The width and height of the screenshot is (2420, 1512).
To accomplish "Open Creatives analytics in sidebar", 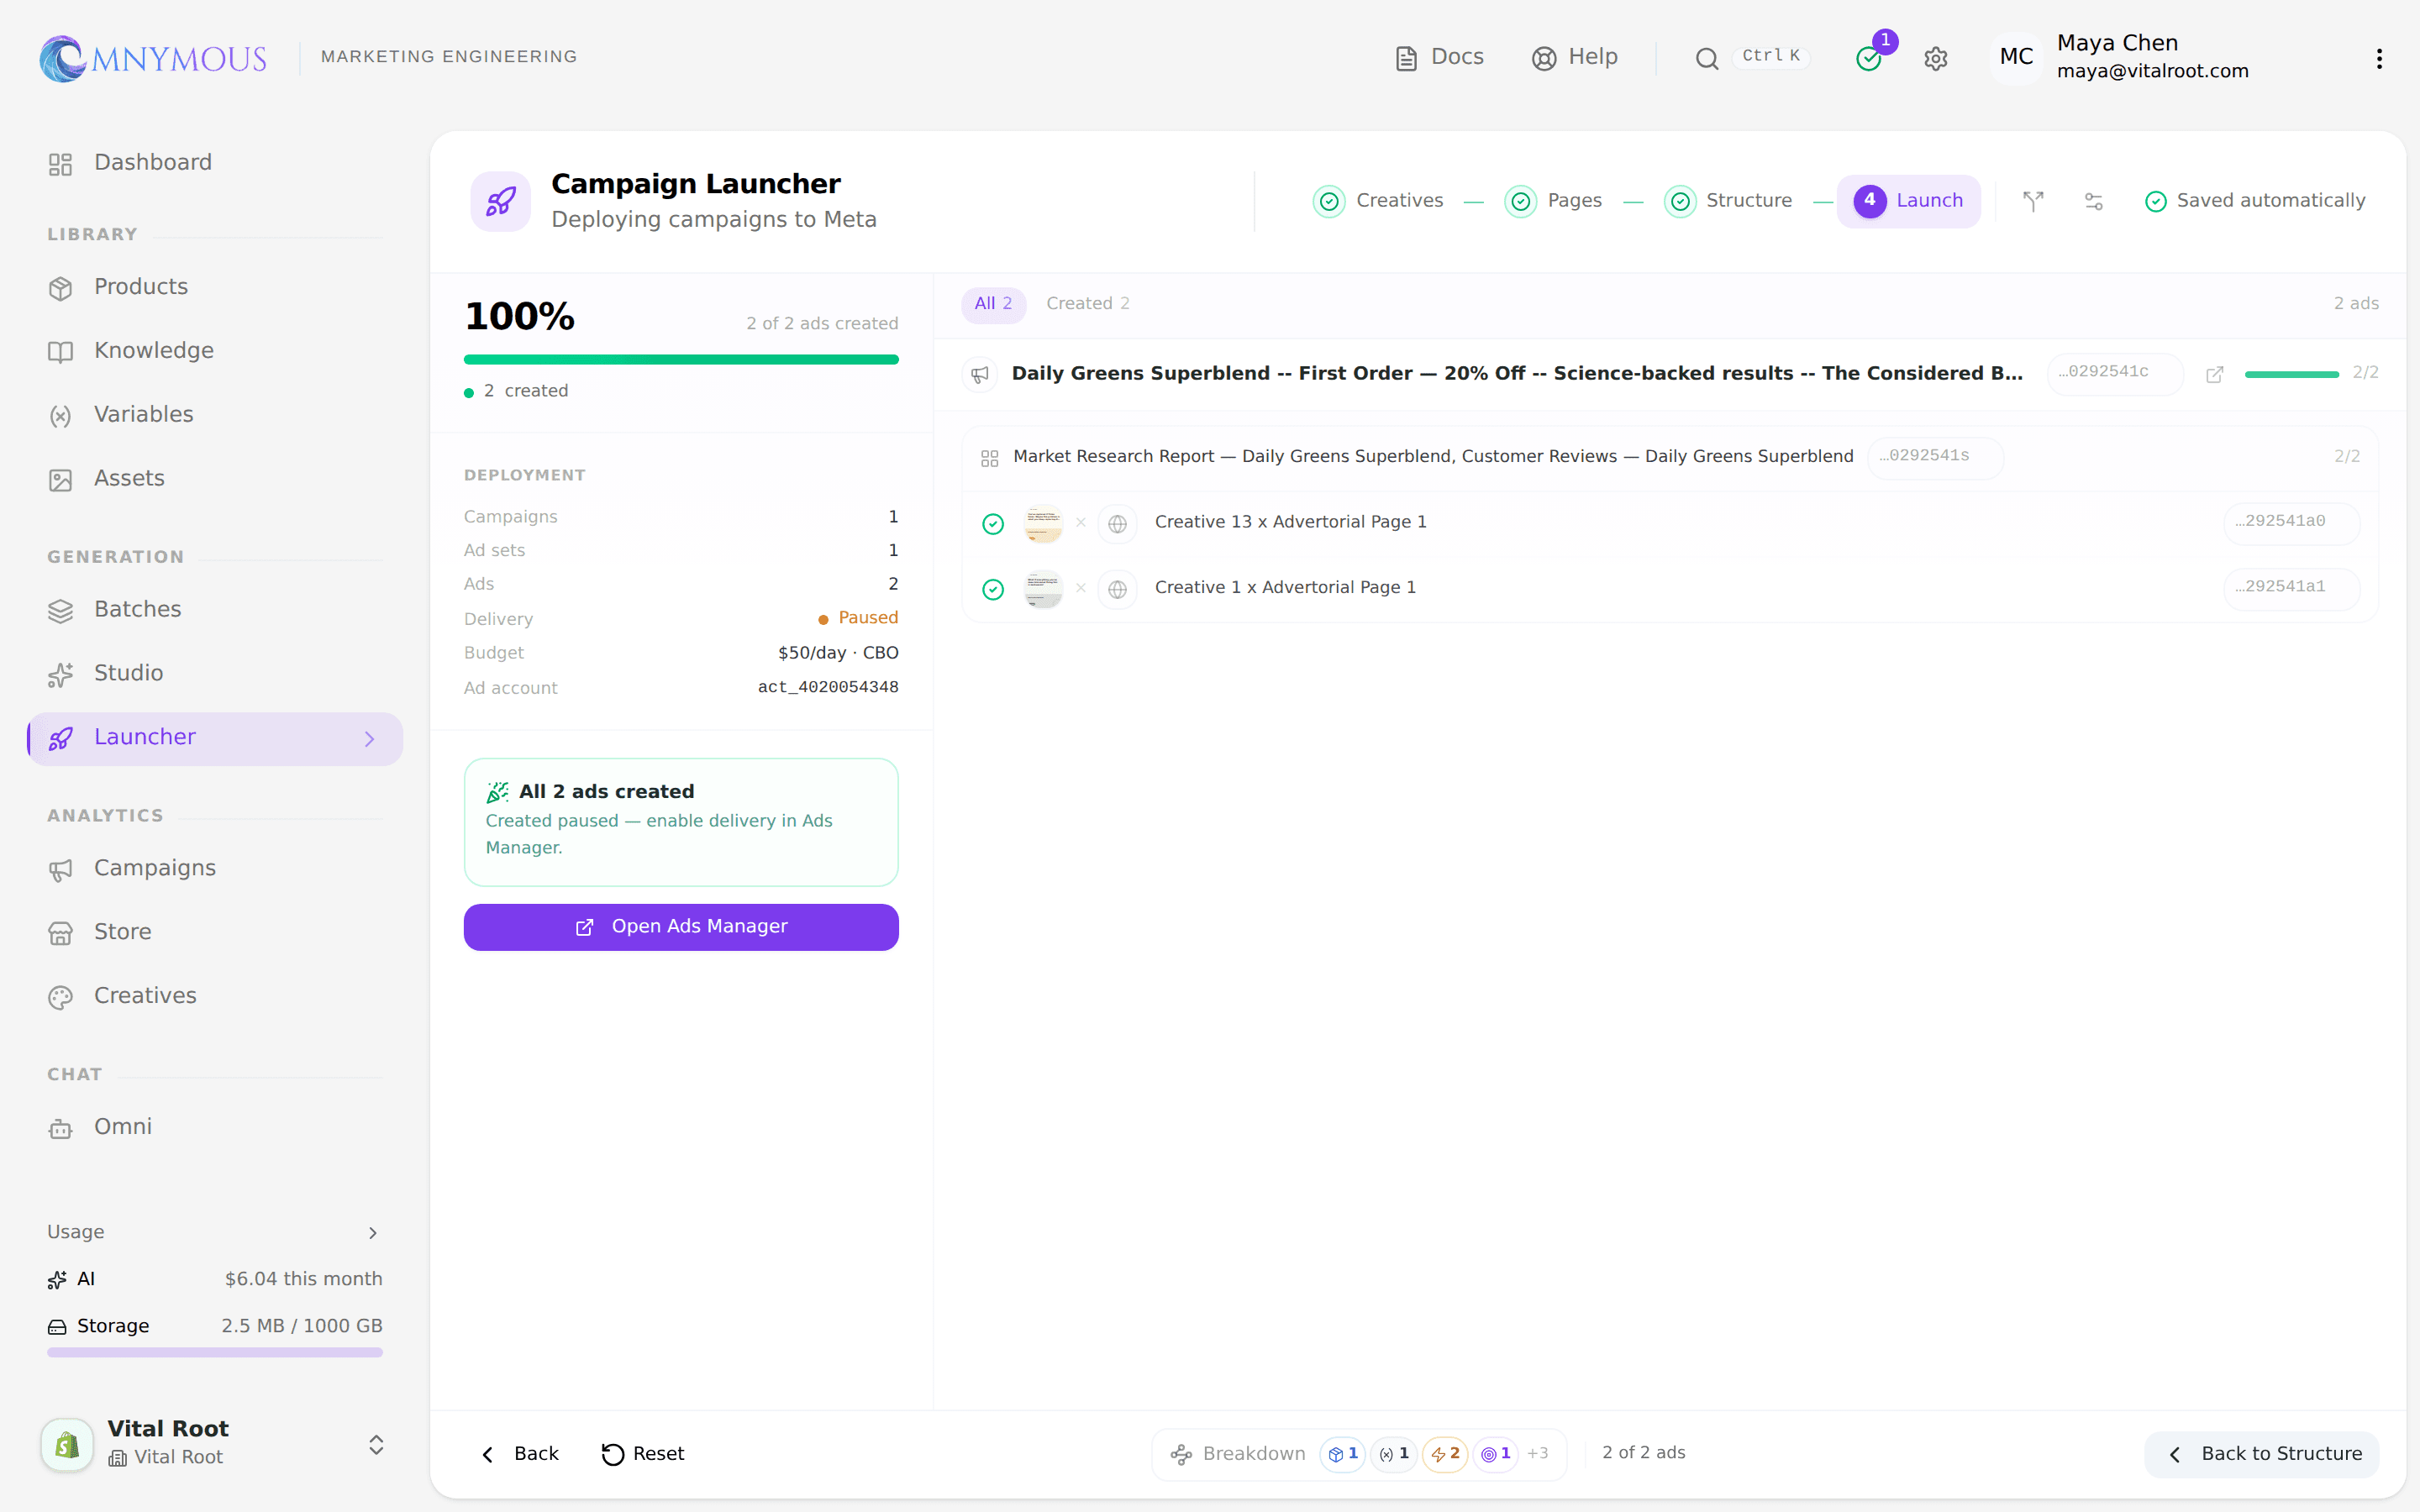I will pyautogui.click(x=214, y=997).
